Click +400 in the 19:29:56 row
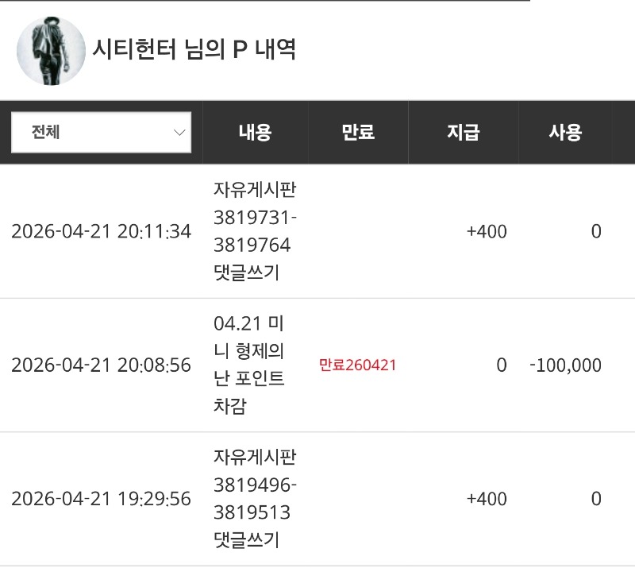 pos(486,499)
